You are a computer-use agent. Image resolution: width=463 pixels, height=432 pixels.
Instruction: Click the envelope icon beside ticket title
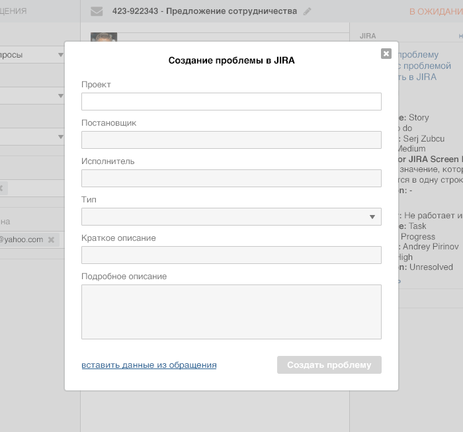pos(97,11)
